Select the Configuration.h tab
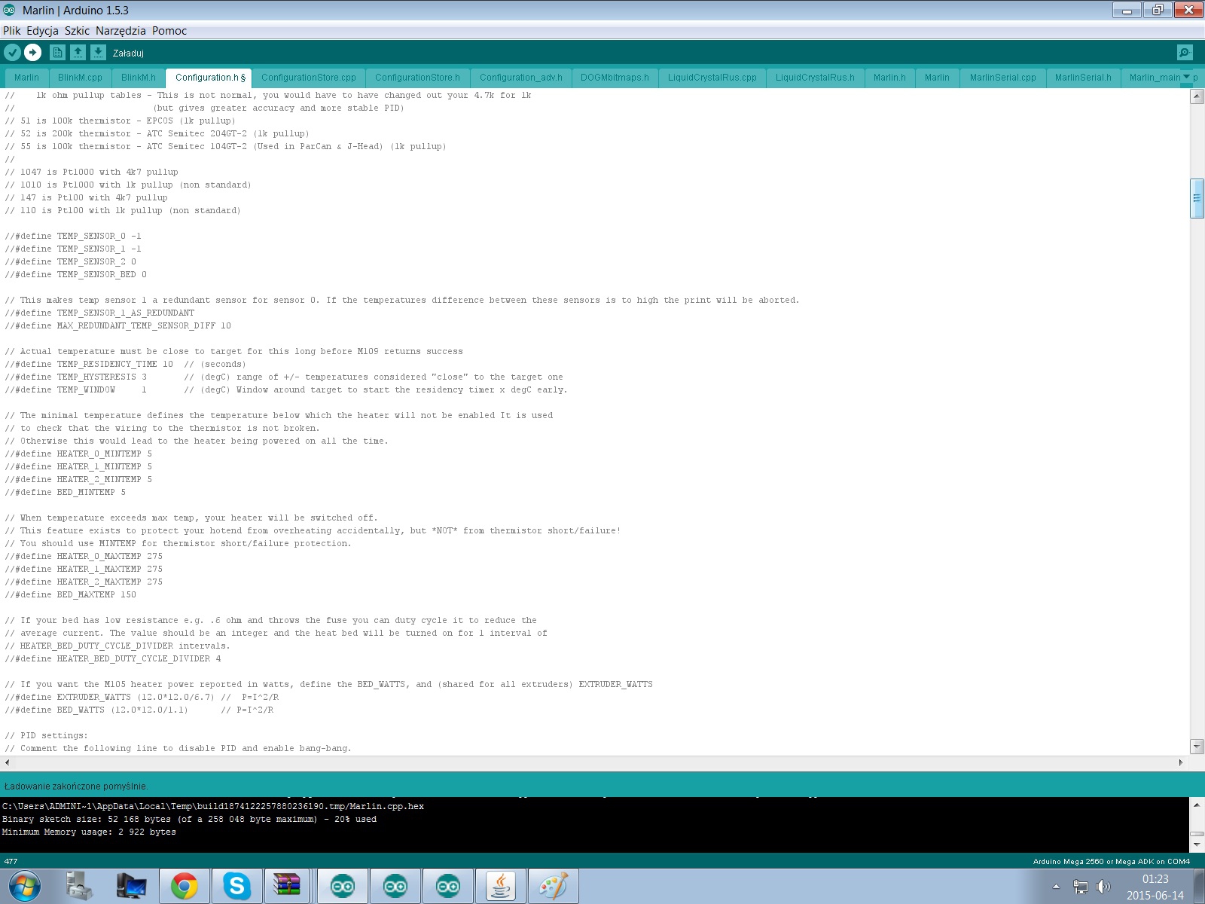This screenshot has height=904, width=1205. [x=209, y=78]
